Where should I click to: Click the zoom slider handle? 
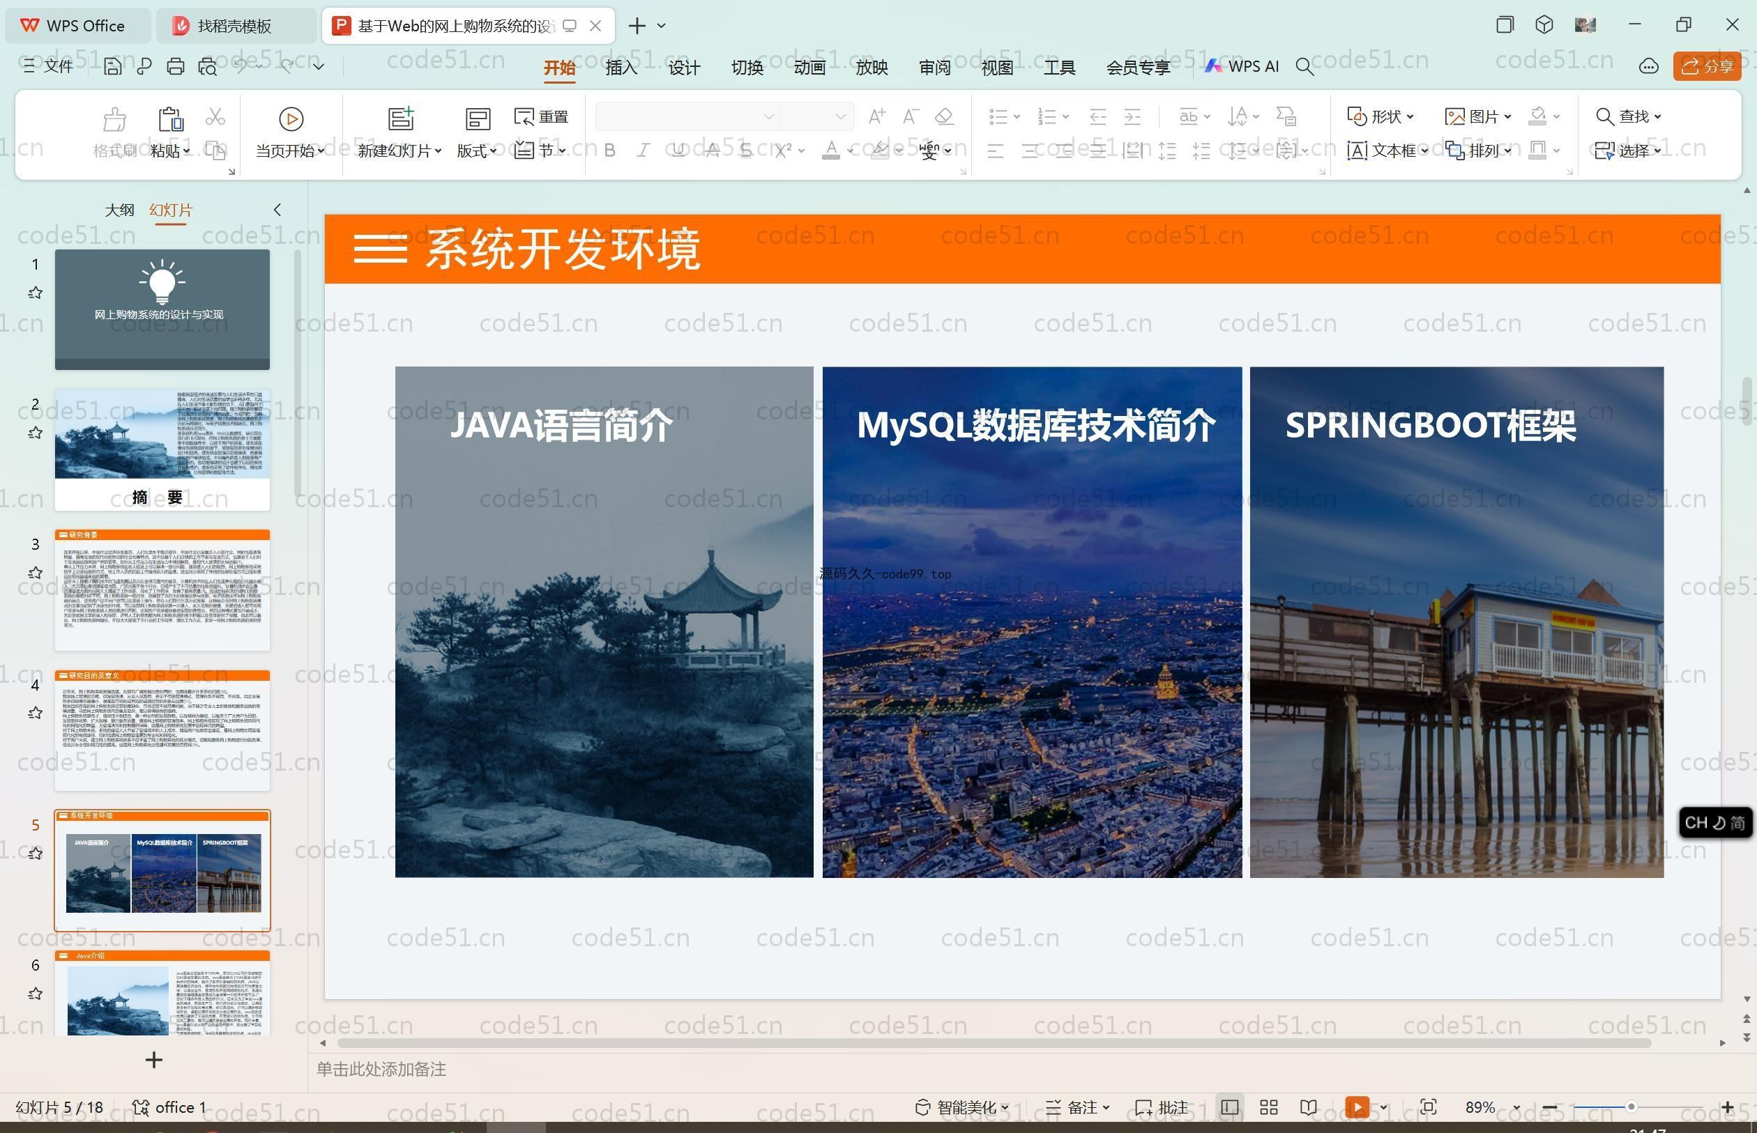pos(1631,1107)
